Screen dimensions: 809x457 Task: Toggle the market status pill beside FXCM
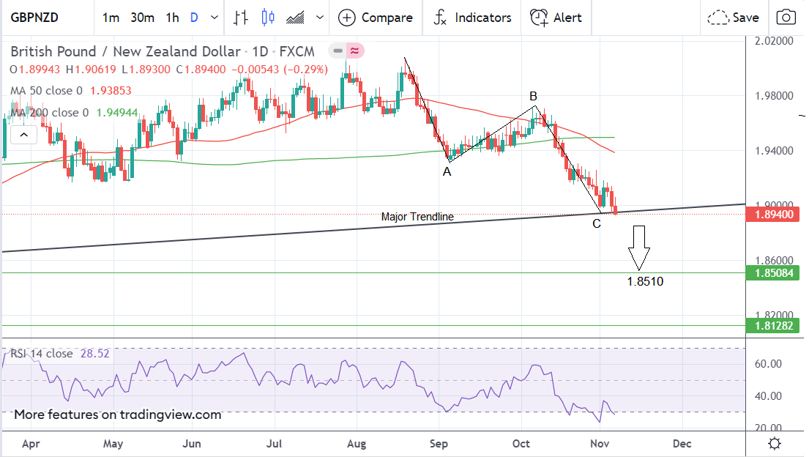pyautogui.click(x=346, y=51)
